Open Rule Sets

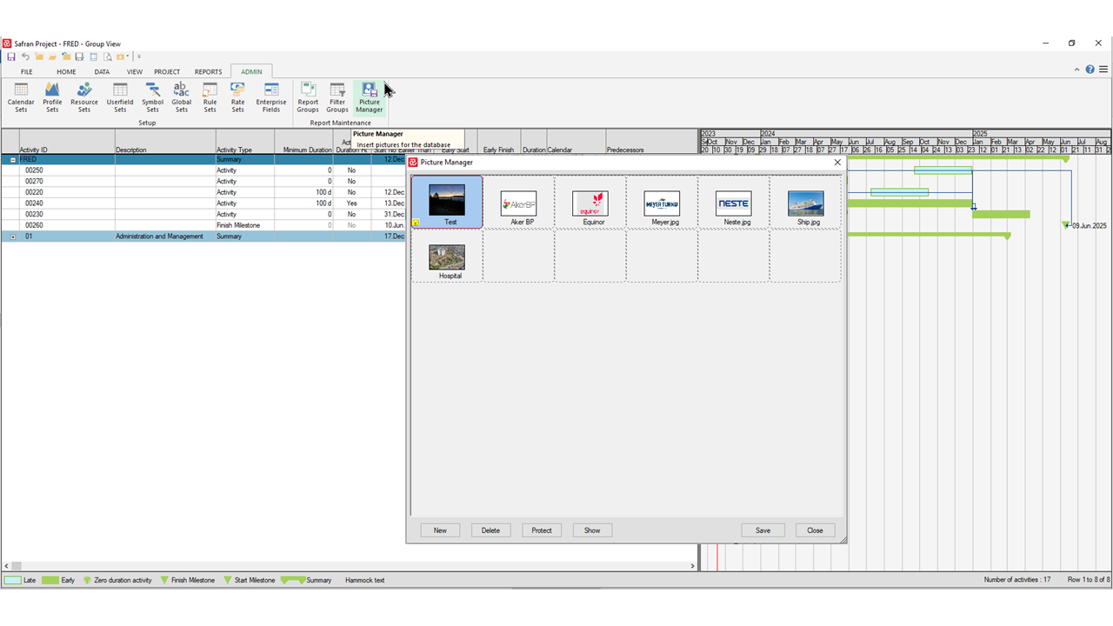tap(210, 97)
